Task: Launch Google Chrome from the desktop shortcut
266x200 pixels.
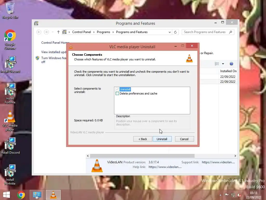Action: tap(10, 40)
